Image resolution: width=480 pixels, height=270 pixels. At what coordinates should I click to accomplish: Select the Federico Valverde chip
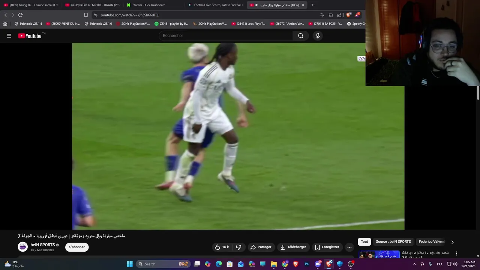click(432, 241)
